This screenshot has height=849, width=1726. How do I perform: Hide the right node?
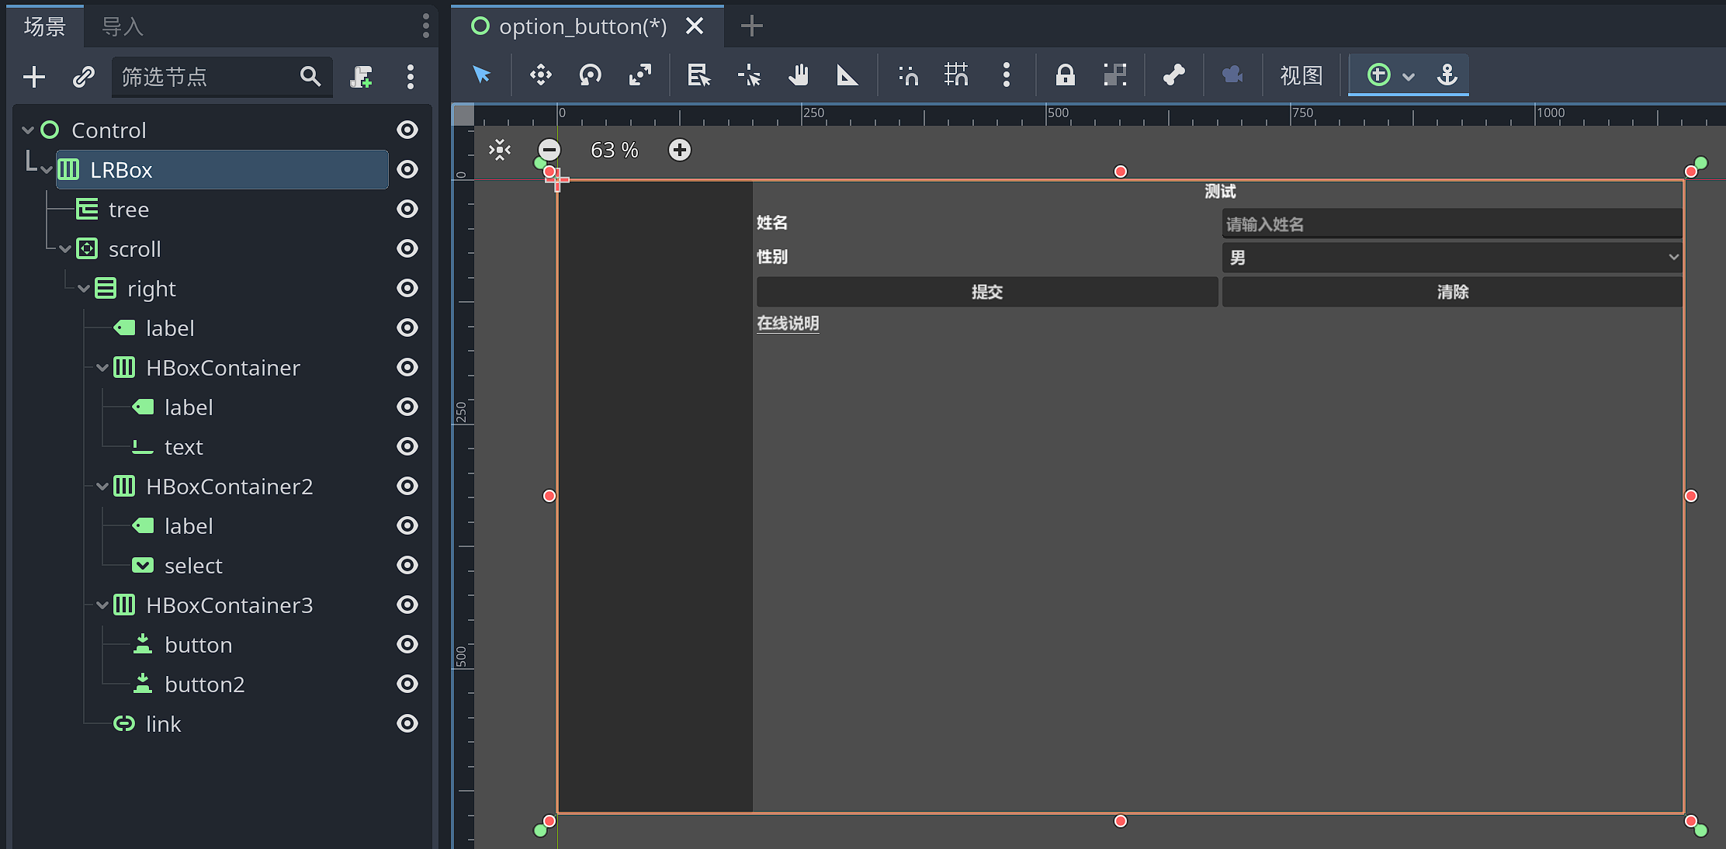(x=407, y=288)
